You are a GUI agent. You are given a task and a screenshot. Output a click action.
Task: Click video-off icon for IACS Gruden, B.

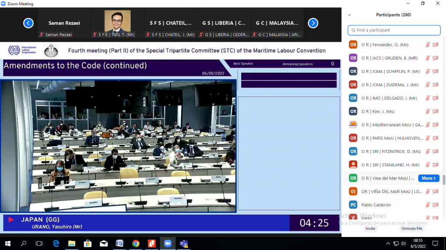coord(436,58)
